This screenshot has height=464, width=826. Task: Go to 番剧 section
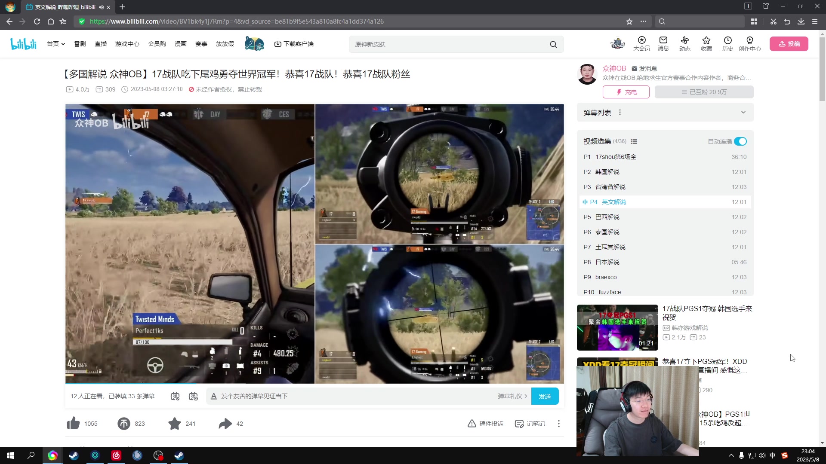point(80,44)
